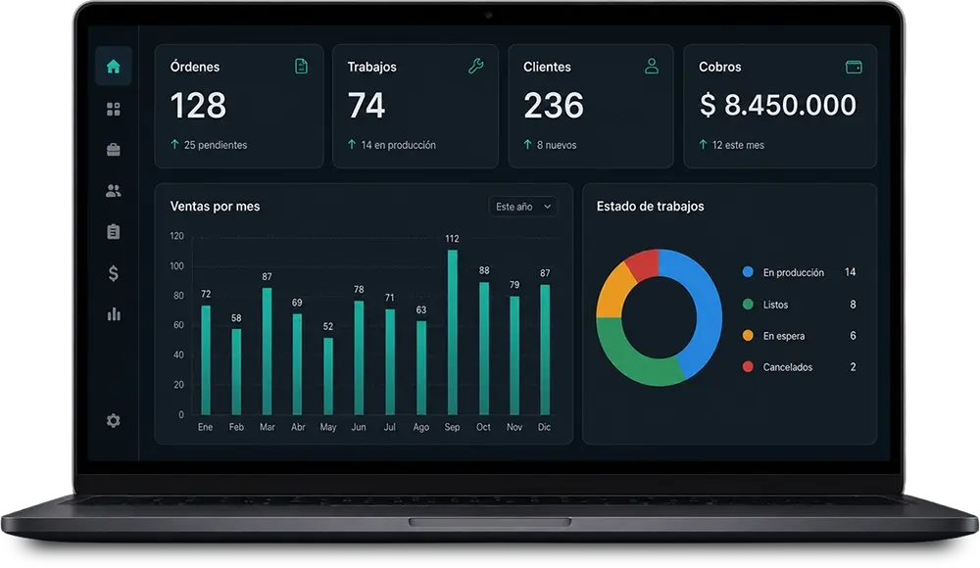Viewport: 980px width, 568px height.
Task: Click the blue segment of the donut chart
Action: pos(707,307)
